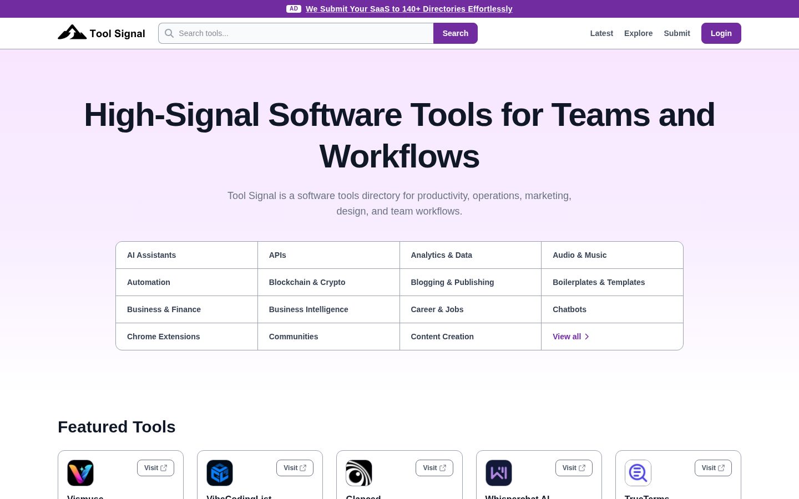Open the TrueTerms magnifier logo icon
The image size is (799, 499).
pyautogui.click(x=638, y=473)
